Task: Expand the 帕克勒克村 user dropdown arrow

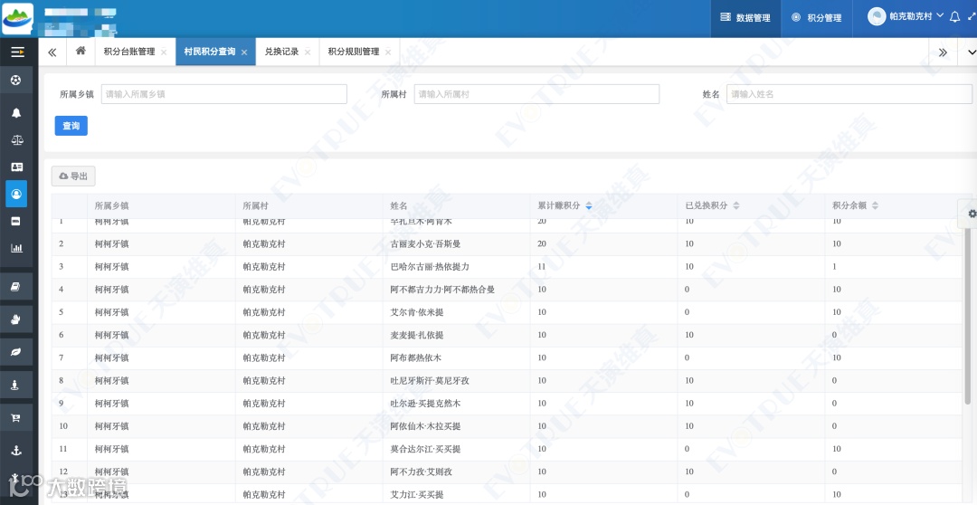Action: [940, 15]
